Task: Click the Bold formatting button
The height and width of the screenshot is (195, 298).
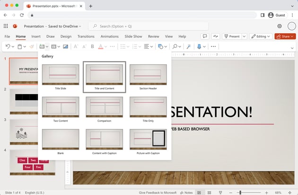Action: (92, 46)
